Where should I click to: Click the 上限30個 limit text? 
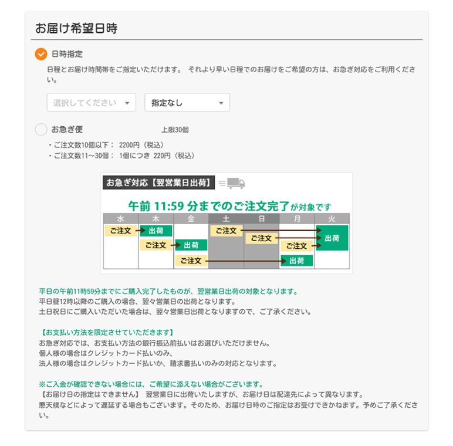pos(175,130)
